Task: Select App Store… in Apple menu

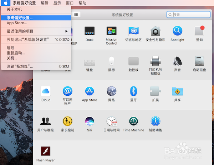Action: 36,23
